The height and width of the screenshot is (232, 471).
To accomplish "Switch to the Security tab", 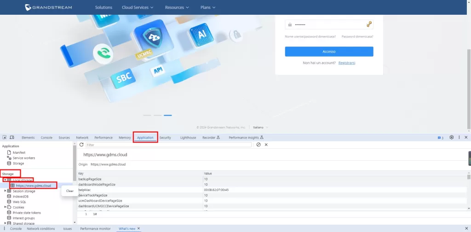I will [165, 138].
